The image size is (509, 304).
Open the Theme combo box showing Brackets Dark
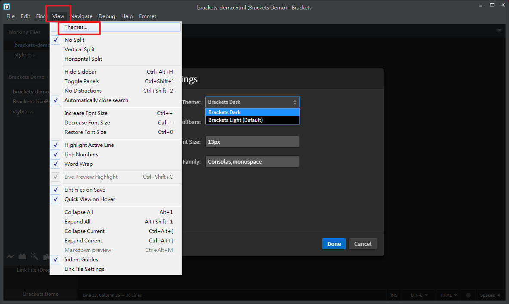tap(252, 102)
